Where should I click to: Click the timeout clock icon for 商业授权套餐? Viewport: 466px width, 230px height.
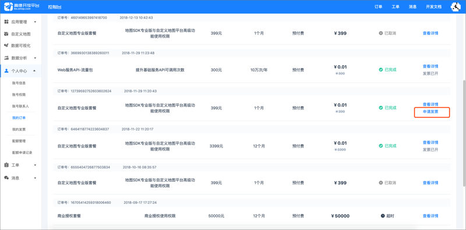[x=383, y=216]
